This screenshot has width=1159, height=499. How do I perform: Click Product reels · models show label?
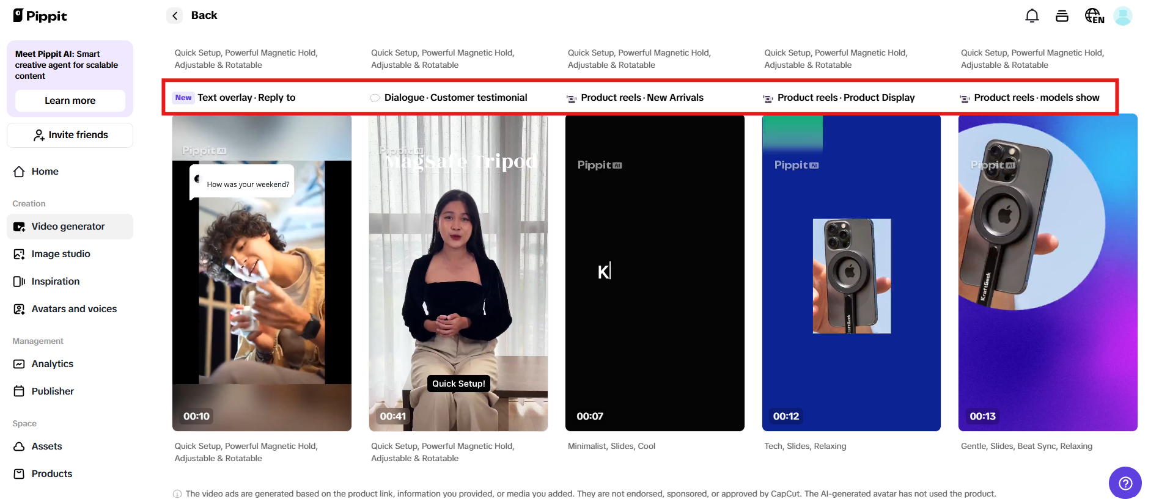click(x=1037, y=98)
